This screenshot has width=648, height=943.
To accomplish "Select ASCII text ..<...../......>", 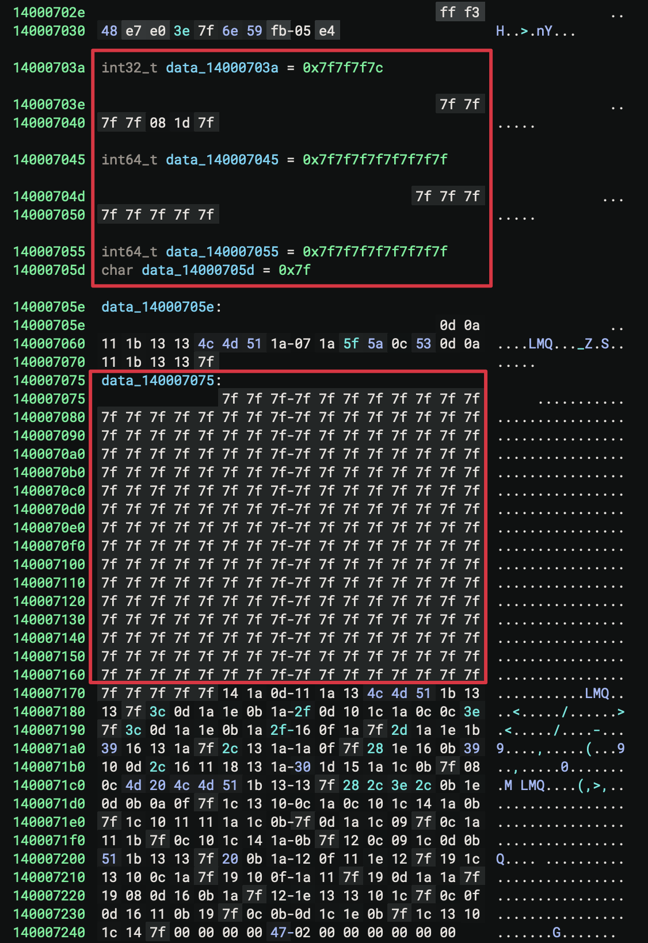I will pyautogui.click(x=561, y=711).
